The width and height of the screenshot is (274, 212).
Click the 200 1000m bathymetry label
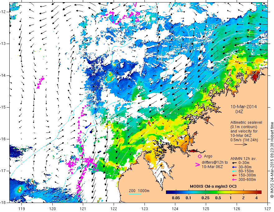coord(139,191)
